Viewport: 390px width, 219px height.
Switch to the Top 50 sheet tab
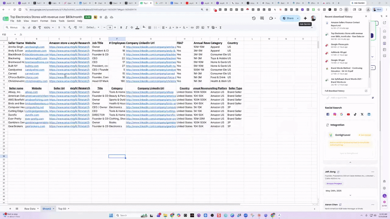click(62, 209)
